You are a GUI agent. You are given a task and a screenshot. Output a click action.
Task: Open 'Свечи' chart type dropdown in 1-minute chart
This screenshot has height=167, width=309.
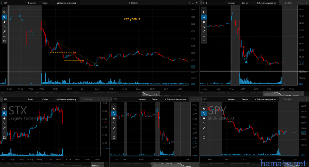point(47,3)
